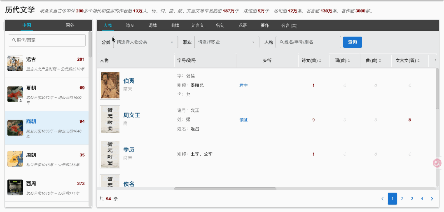Click the 商朝 map thumbnail
The image size is (444, 212).
pyautogui.click(x=15, y=128)
